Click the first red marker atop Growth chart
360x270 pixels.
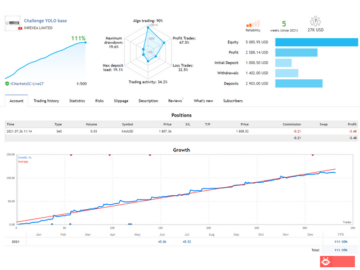[x=71, y=155]
